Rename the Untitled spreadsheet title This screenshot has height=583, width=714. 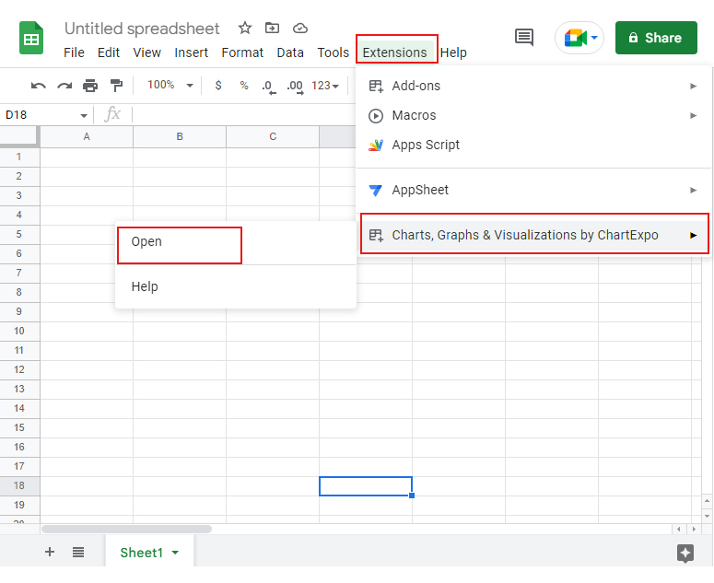142,29
